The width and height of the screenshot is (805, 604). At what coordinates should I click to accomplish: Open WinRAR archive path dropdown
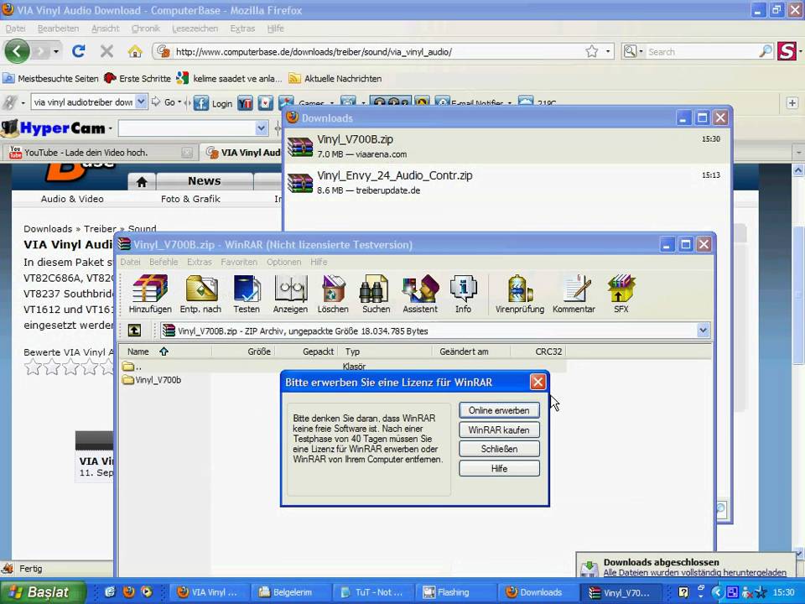click(703, 331)
